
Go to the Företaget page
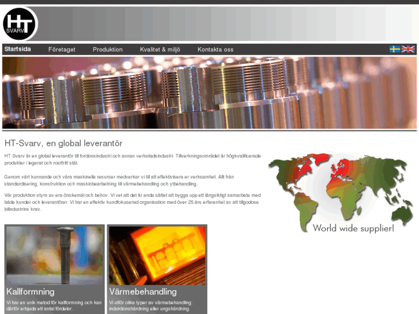click(x=62, y=50)
